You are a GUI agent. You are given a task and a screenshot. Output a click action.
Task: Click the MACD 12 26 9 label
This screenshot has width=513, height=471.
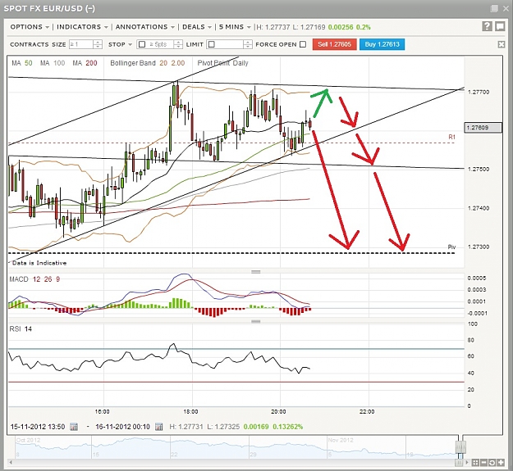click(34, 279)
